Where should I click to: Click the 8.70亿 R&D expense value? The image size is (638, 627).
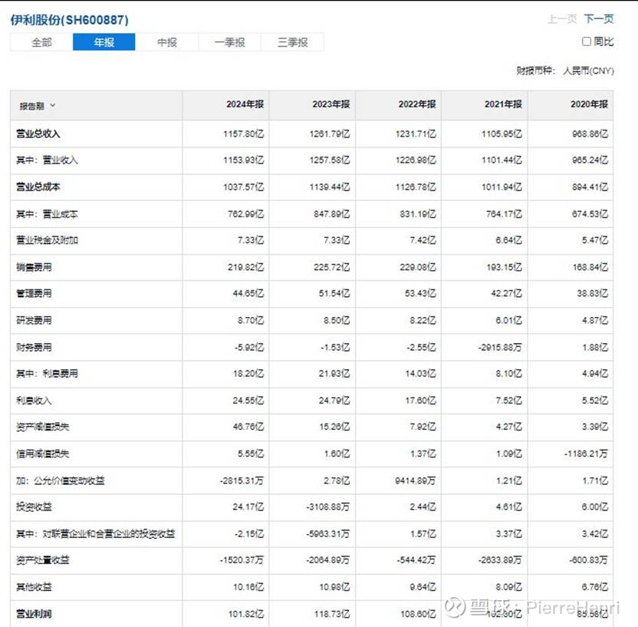[251, 321]
